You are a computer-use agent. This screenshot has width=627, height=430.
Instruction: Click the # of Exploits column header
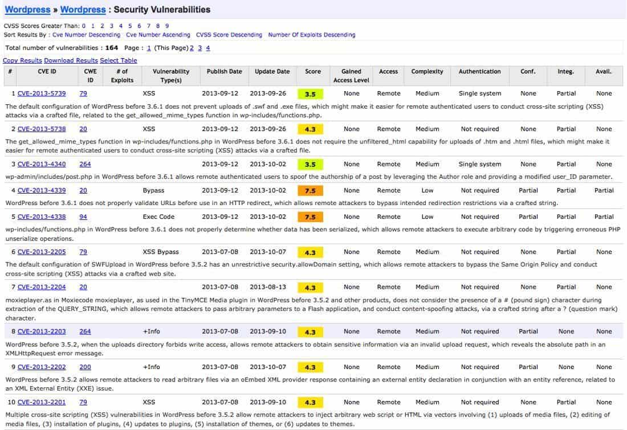click(123, 76)
